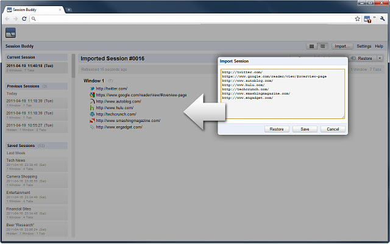Open Help
This screenshot has height=244, width=390.
379,46
